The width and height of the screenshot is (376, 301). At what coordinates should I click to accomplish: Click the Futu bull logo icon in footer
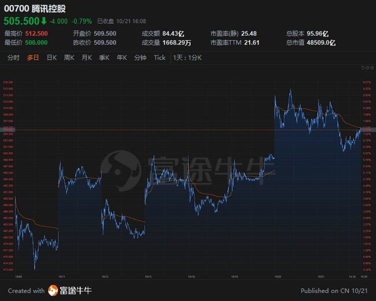tap(53, 291)
